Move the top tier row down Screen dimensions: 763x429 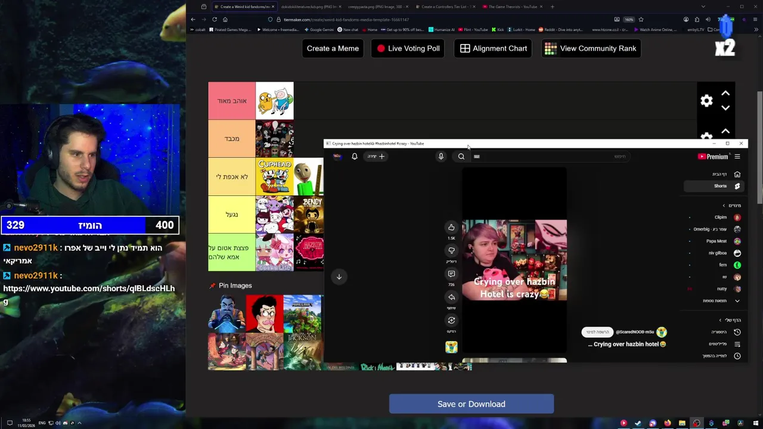(x=725, y=108)
